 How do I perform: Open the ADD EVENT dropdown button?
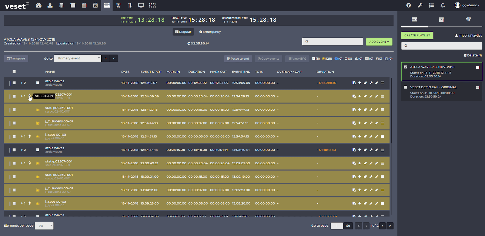(379, 42)
